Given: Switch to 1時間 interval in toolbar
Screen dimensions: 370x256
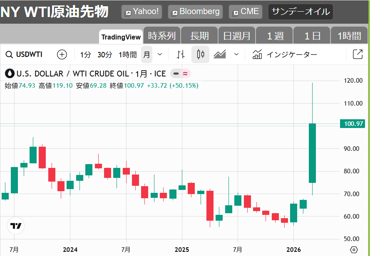Looking at the screenshot, I should click(127, 54).
